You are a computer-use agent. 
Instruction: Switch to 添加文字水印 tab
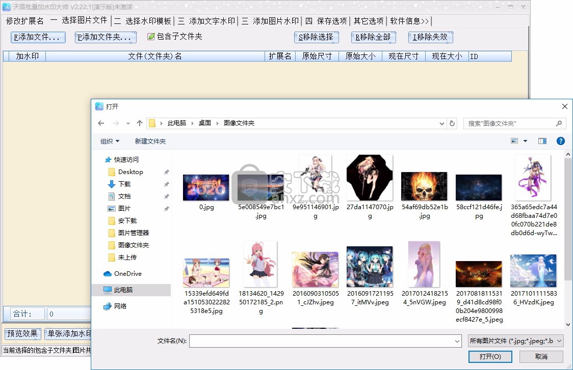click(206, 21)
